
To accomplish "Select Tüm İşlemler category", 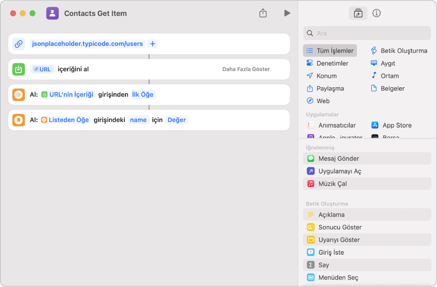I will [330, 51].
